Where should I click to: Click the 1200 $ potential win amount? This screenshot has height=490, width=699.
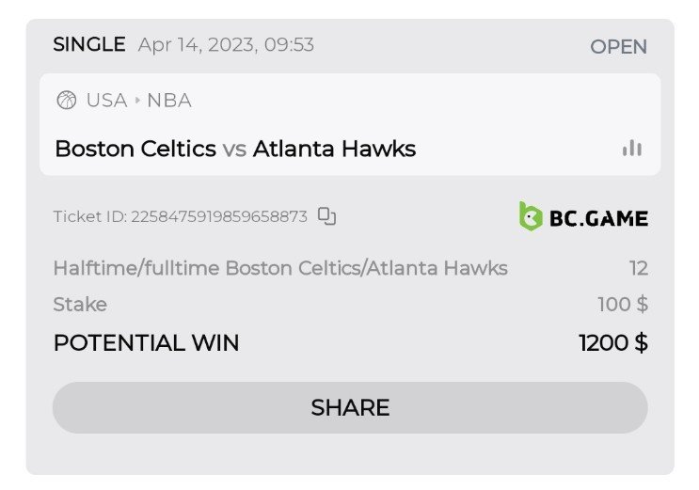click(612, 343)
